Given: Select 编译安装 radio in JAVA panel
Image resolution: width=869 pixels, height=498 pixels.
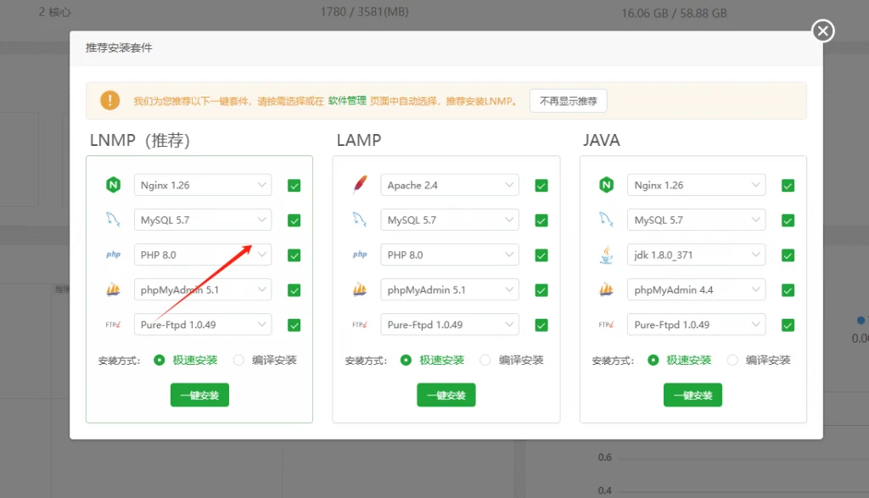Looking at the screenshot, I should 732,360.
